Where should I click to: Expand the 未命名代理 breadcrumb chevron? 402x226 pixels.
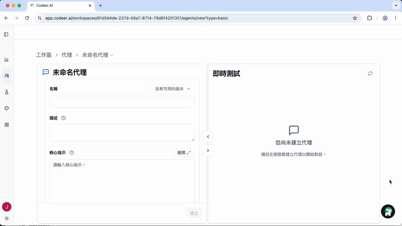[112, 55]
